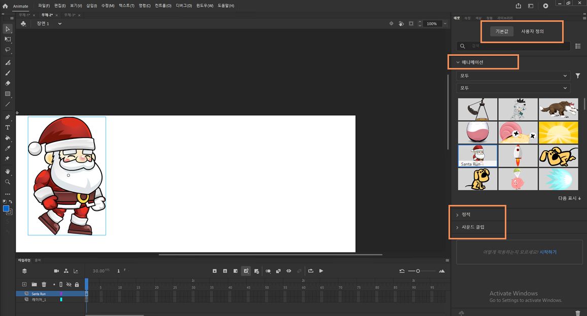Open the second 모두 filter dropdown
This screenshot has width=587, height=316.
tap(513, 88)
